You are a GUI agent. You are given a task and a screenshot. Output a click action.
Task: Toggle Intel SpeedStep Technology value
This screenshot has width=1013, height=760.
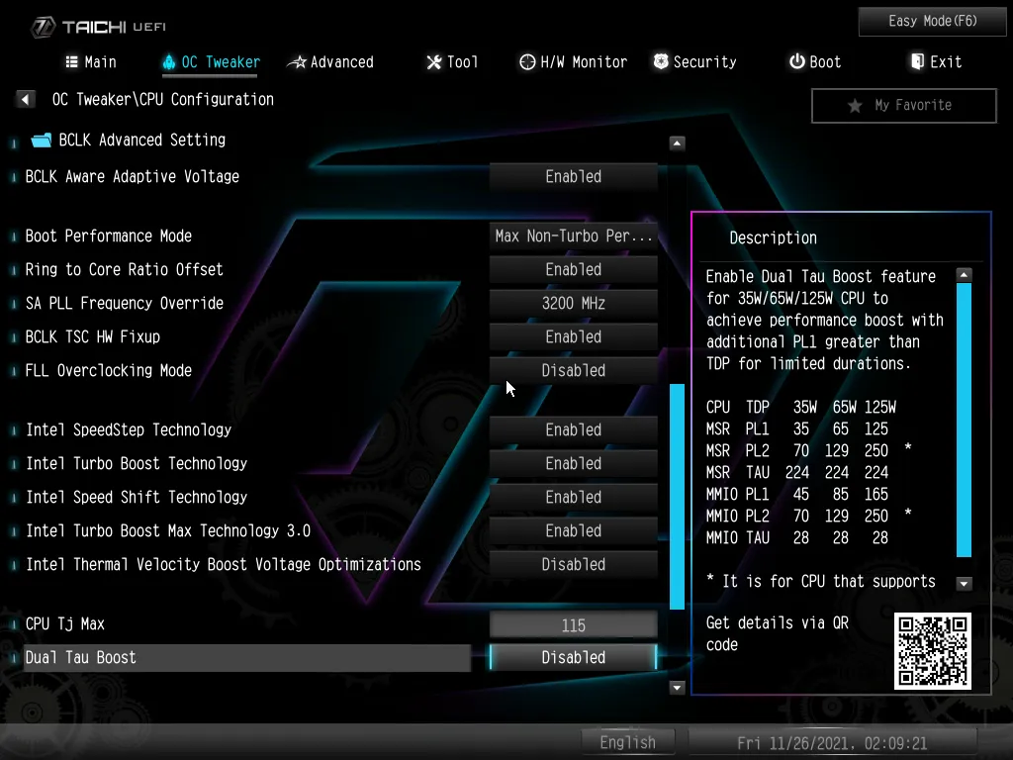574,429
